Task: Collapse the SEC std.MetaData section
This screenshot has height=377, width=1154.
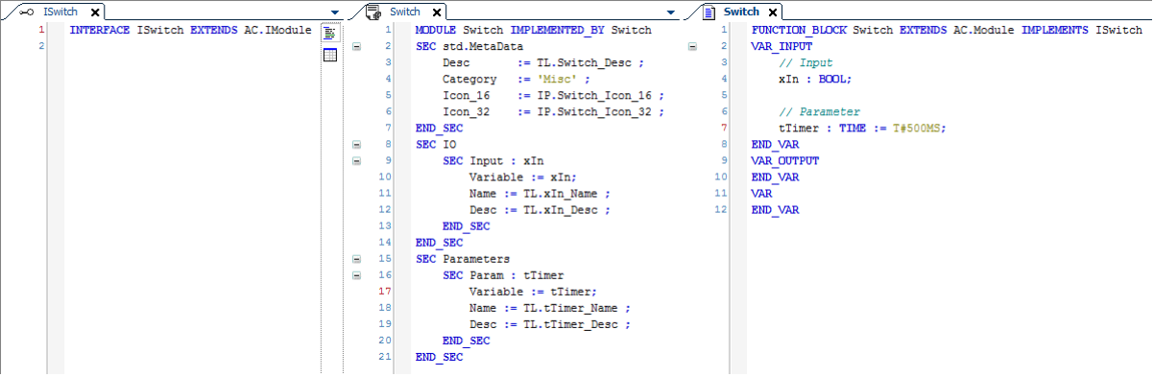Action: (x=357, y=46)
